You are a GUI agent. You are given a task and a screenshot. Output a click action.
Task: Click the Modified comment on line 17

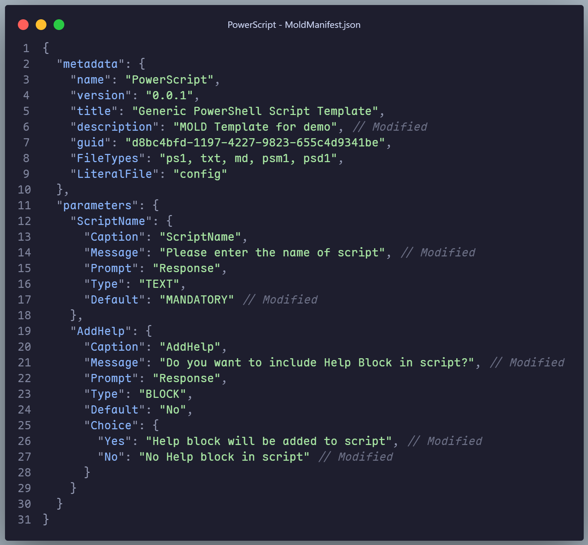[x=280, y=300]
